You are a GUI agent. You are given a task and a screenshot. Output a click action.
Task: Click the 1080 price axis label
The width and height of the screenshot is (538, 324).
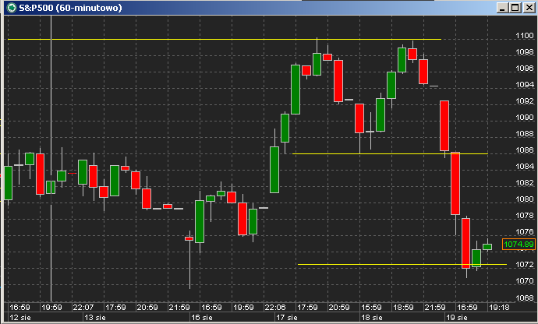click(525, 199)
